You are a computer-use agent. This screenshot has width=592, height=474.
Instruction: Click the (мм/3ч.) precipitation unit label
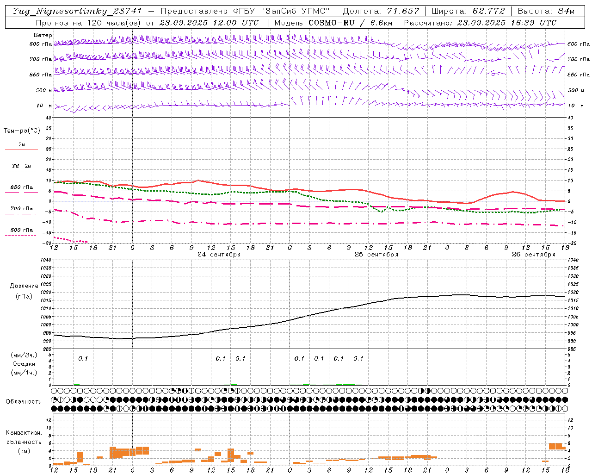pos(24,355)
